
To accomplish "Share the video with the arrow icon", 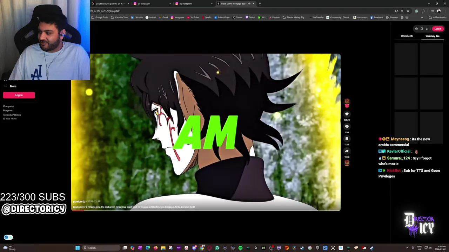I will (x=347, y=151).
